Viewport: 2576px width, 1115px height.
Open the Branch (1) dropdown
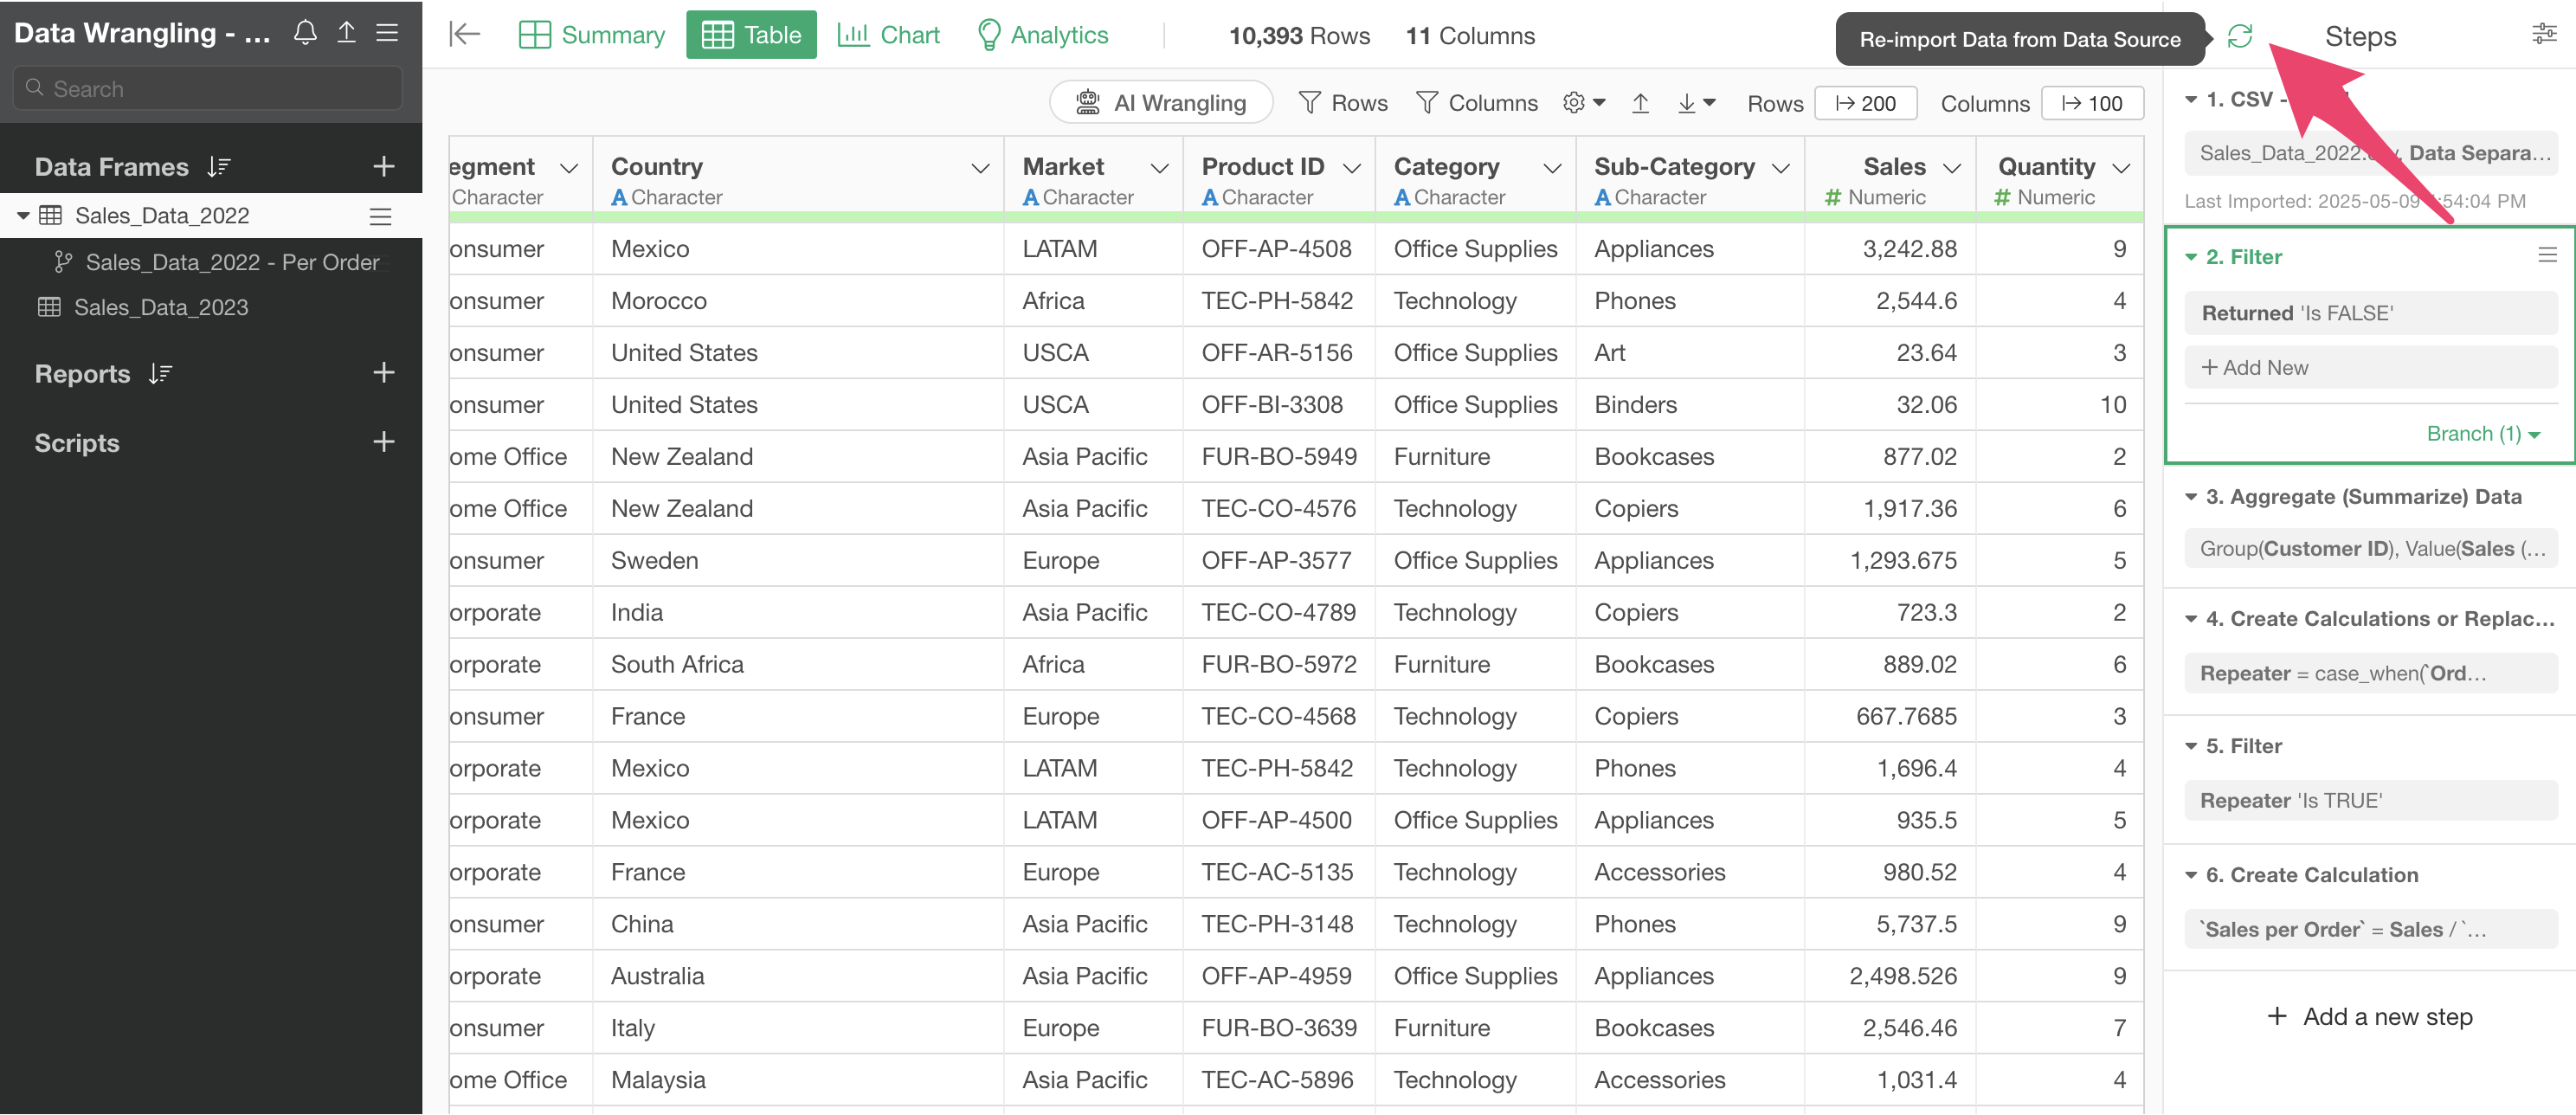[2483, 434]
